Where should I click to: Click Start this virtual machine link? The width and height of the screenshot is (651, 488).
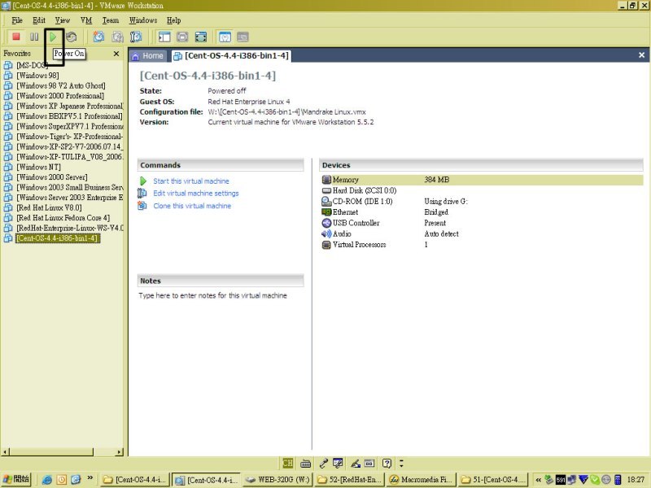coord(191,181)
